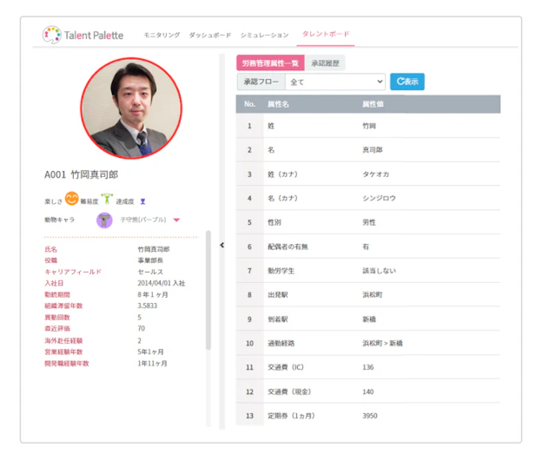Click the purple koala animal character icon
Image resolution: width=542 pixels, height=460 pixels.
click(104, 220)
